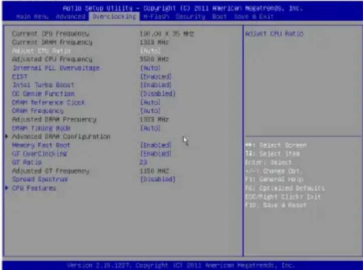Edit the GT Ratio value 23
Viewport: 363px width, 270px height.
click(143, 162)
